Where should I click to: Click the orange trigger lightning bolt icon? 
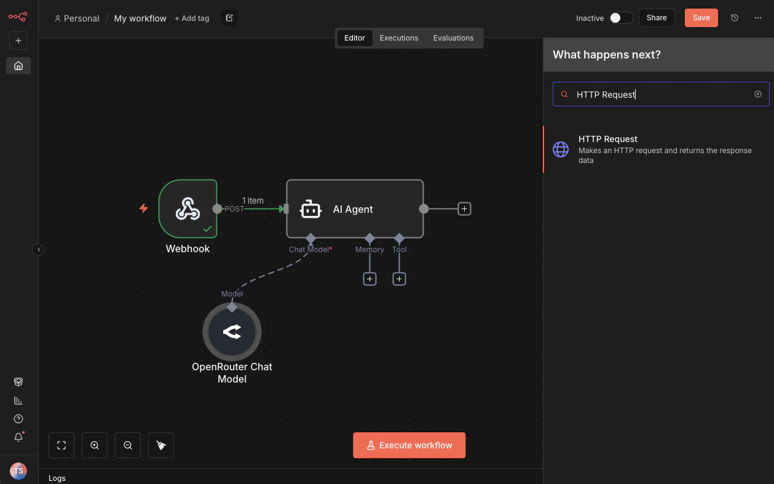tap(143, 208)
